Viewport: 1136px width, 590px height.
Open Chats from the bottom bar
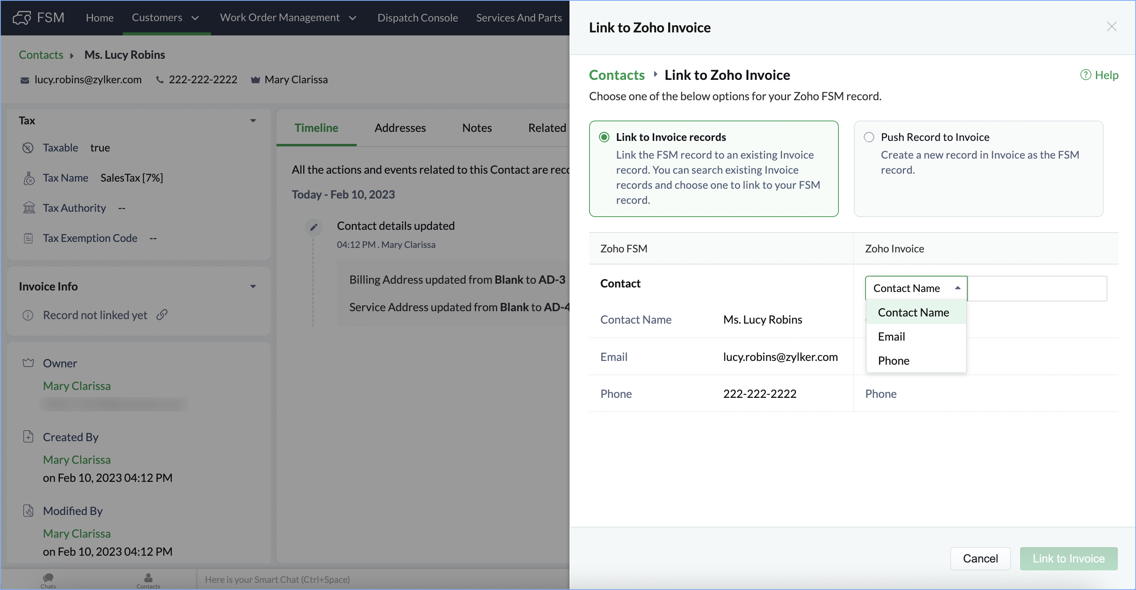pos(48,580)
